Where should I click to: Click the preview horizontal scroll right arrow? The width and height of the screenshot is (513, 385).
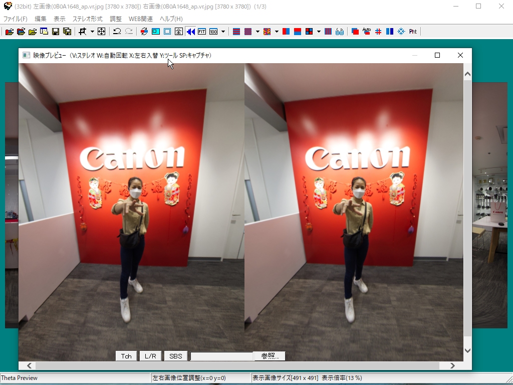click(x=452, y=365)
